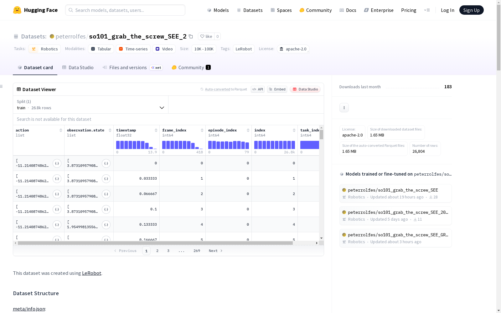Image resolution: width=501 pixels, height=313 pixels.
Task: Go to the Pricing page
Action: coord(409,10)
